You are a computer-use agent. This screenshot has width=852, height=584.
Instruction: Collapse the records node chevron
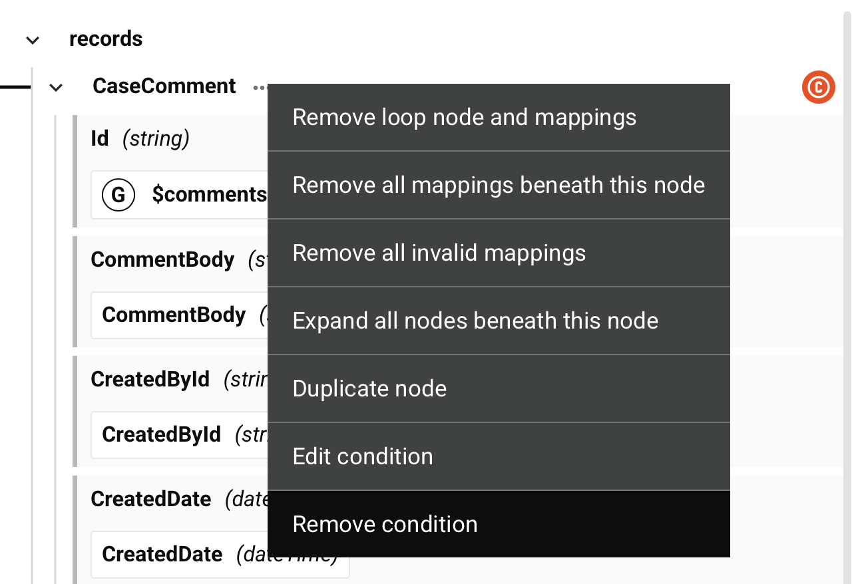tap(33, 40)
